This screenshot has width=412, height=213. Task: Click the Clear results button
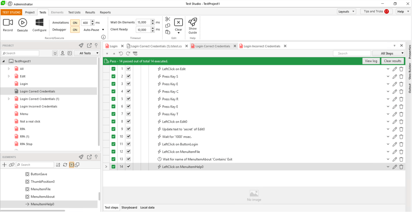point(392,61)
